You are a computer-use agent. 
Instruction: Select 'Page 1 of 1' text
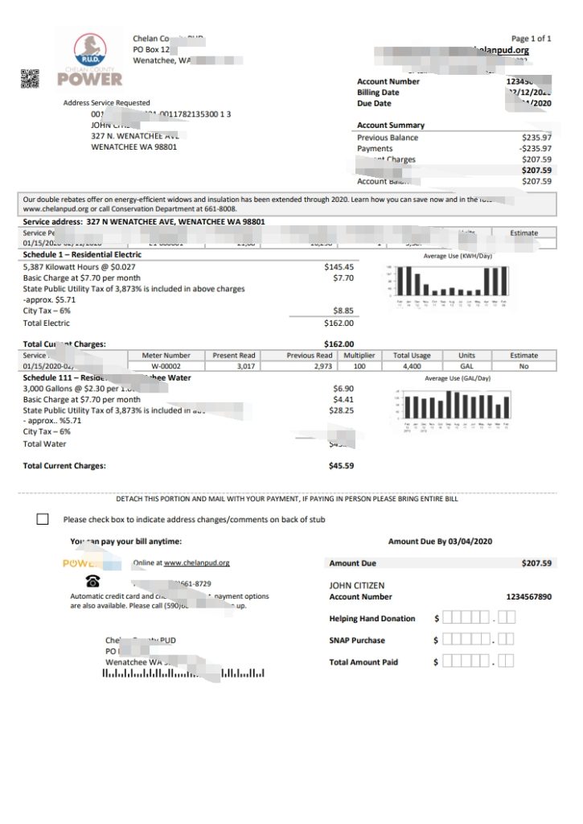pyautogui.click(x=531, y=39)
